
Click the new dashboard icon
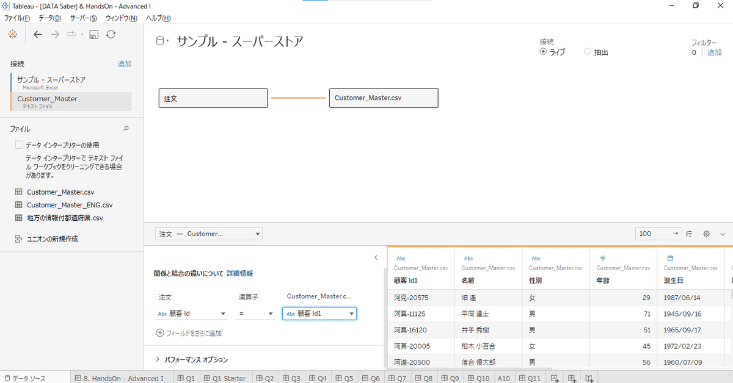[x=572, y=378]
